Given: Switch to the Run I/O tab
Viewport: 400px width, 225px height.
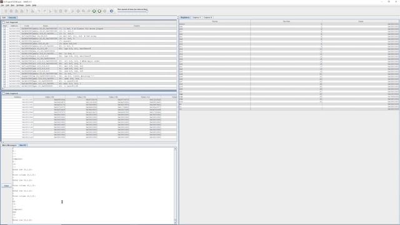Looking at the screenshot, I should (22, 145).
